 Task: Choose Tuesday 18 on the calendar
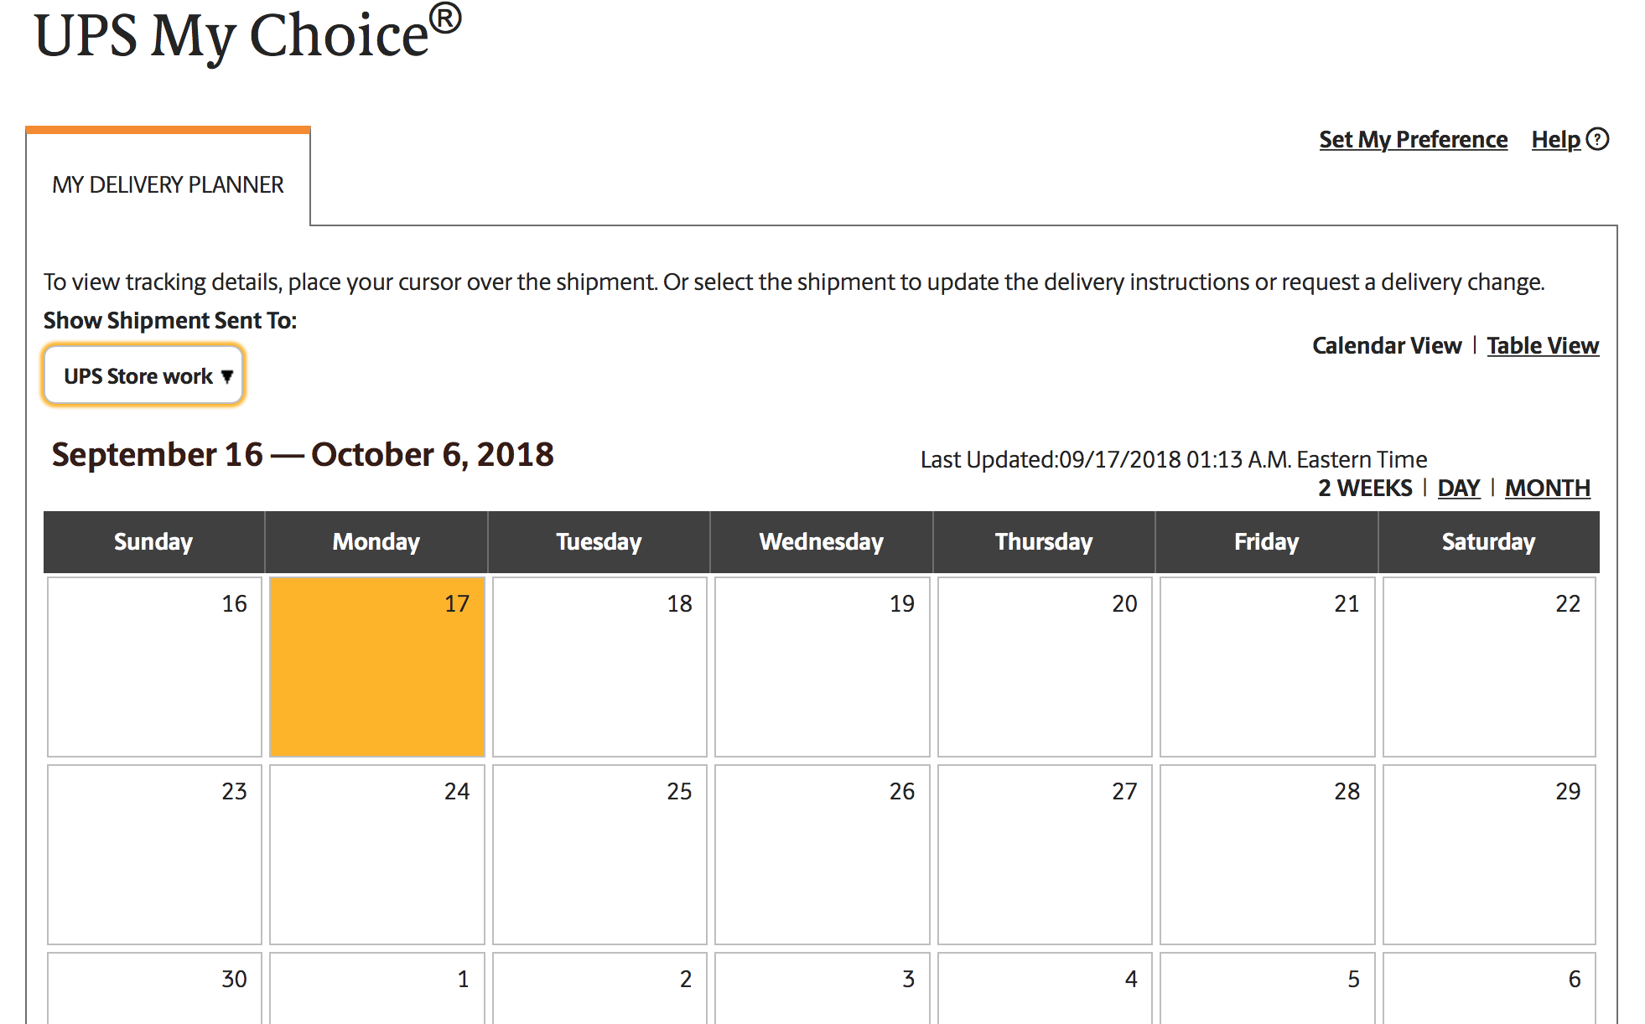point(599,667)
